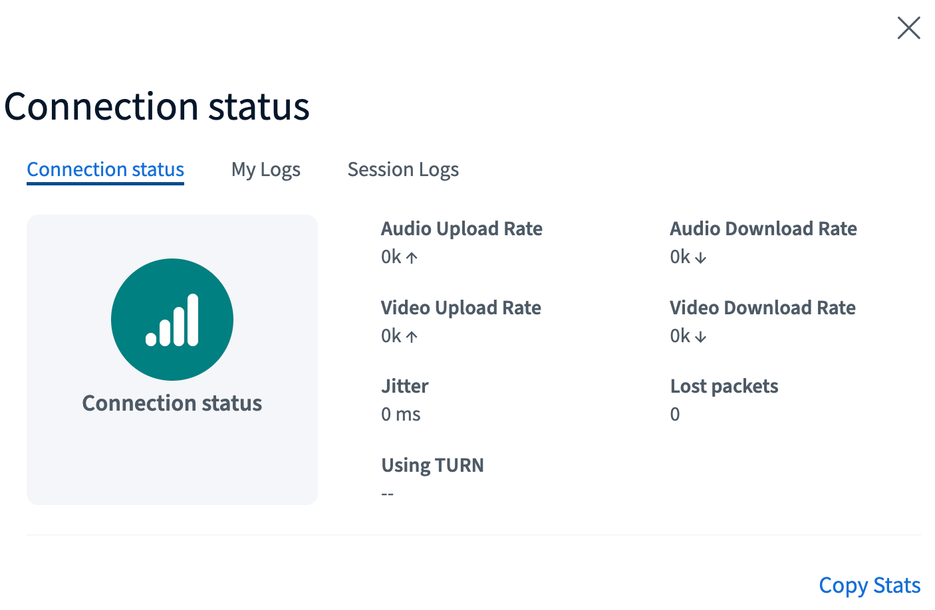Click the Using TURN label
Viewport: 935px width, 610px height.
pos(432,465)
